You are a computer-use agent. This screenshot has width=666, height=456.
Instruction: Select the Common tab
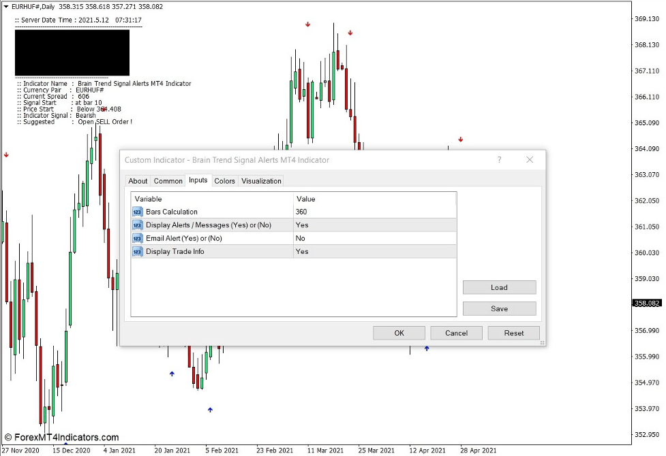pyautogui.click(x=168, y=180)
